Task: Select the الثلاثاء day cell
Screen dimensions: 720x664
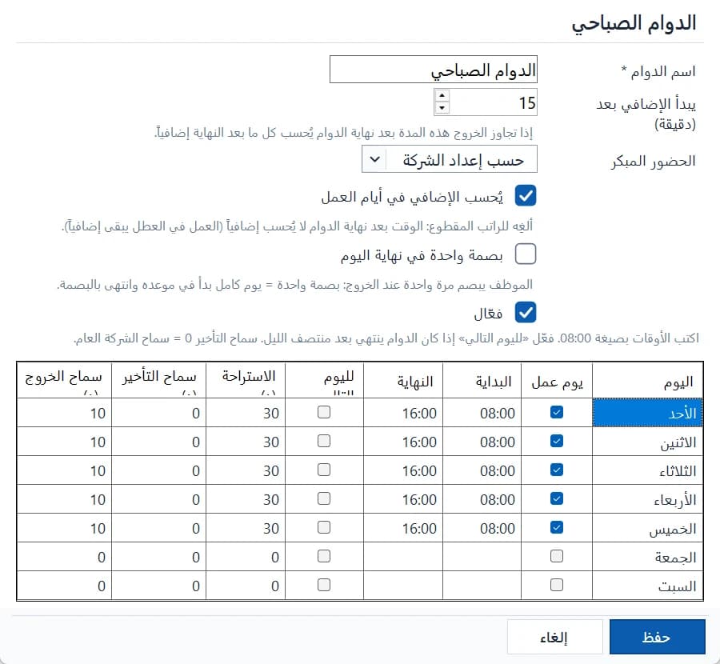Action: tap(647, 470)
